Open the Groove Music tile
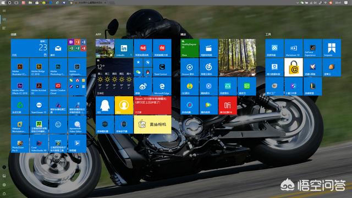The image size is (352, 198). pos(190,67)
